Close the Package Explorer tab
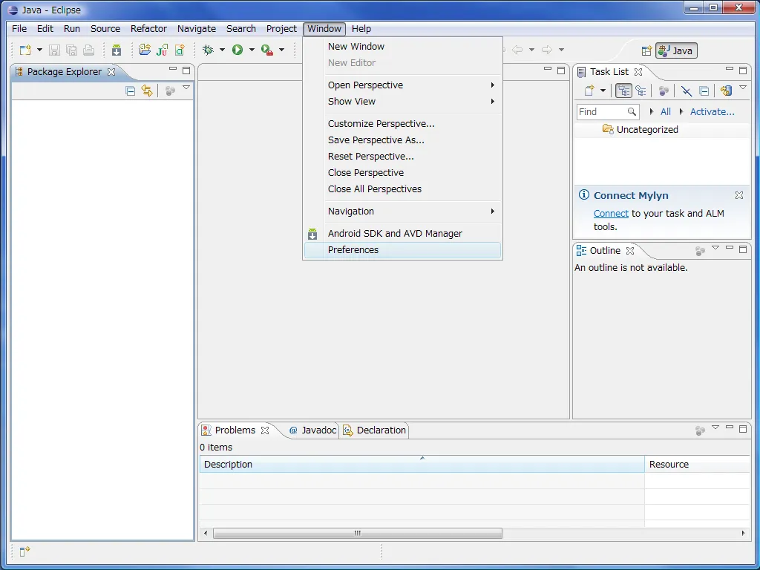Image resolution: width=760 pixels, height=570 pixels. [111, 72]
